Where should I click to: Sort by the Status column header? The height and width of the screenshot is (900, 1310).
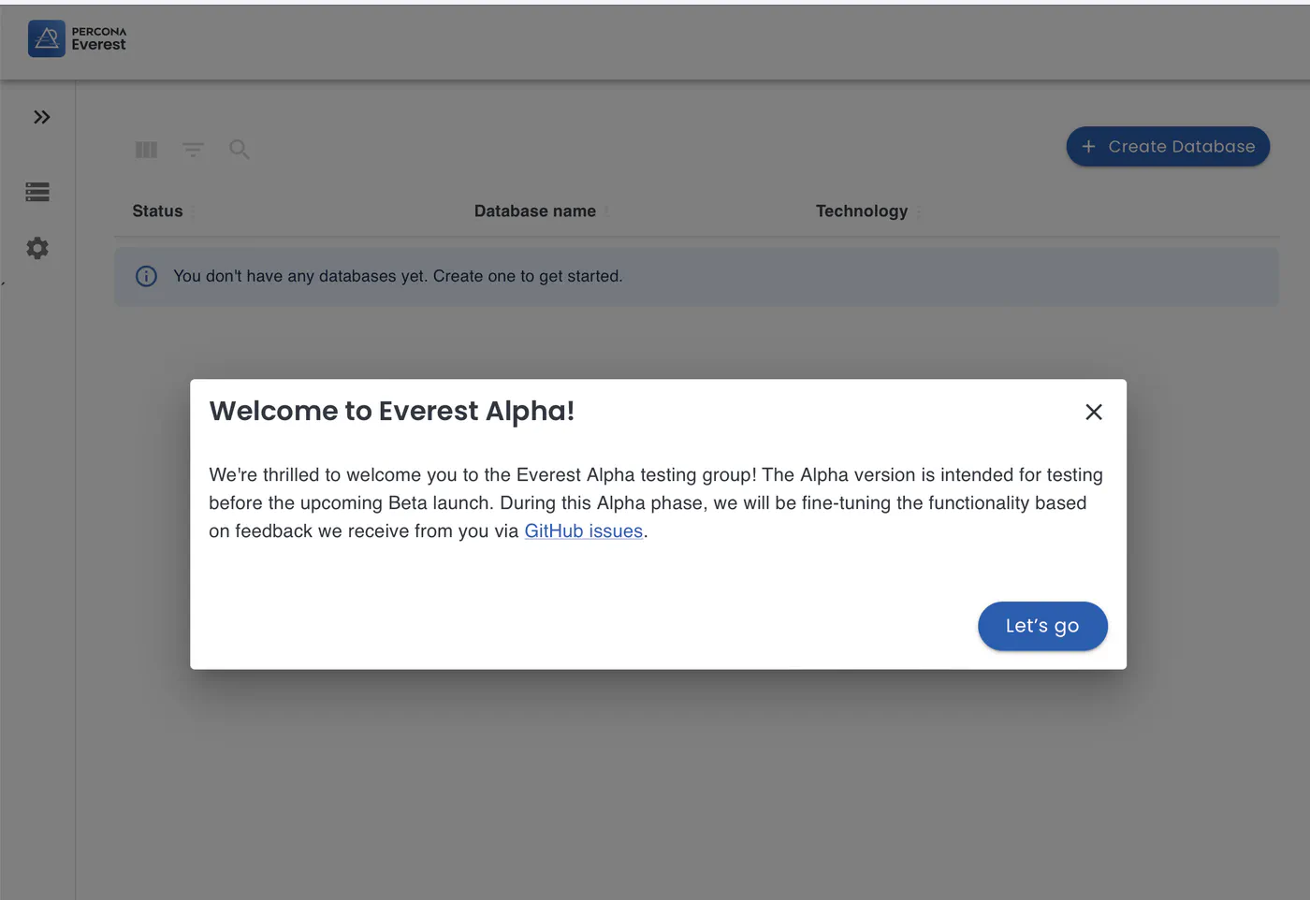157,211
